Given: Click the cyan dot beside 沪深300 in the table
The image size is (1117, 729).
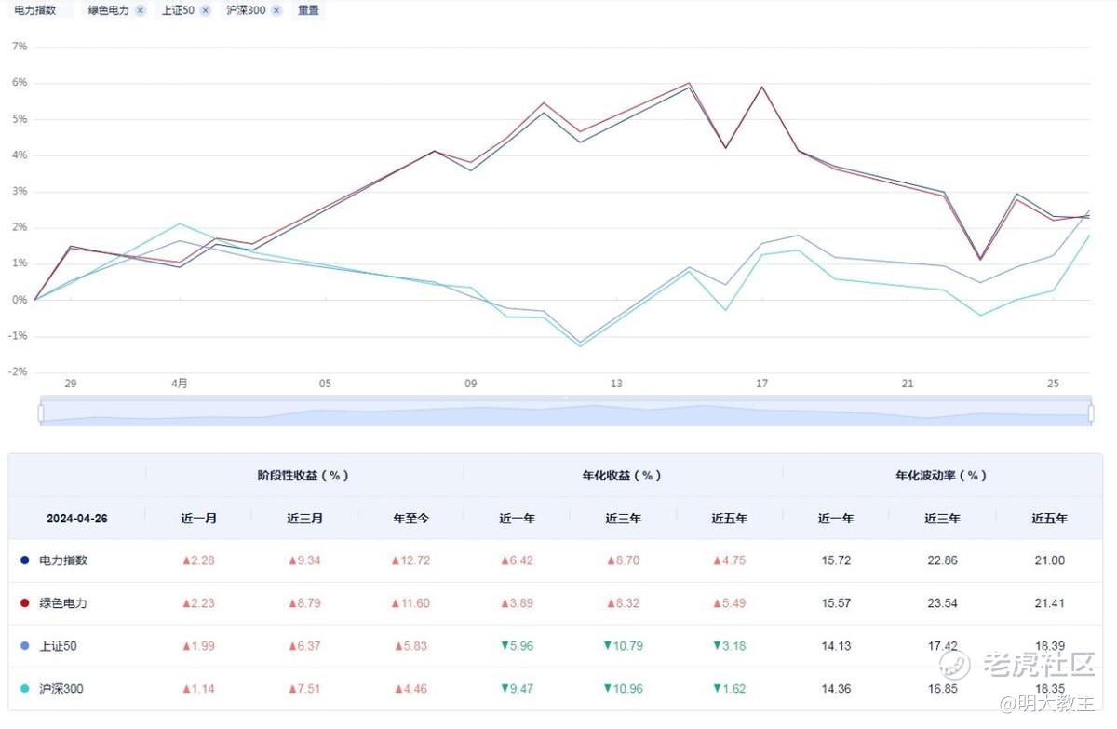Looking at the screenshot, I should [24, 689].
